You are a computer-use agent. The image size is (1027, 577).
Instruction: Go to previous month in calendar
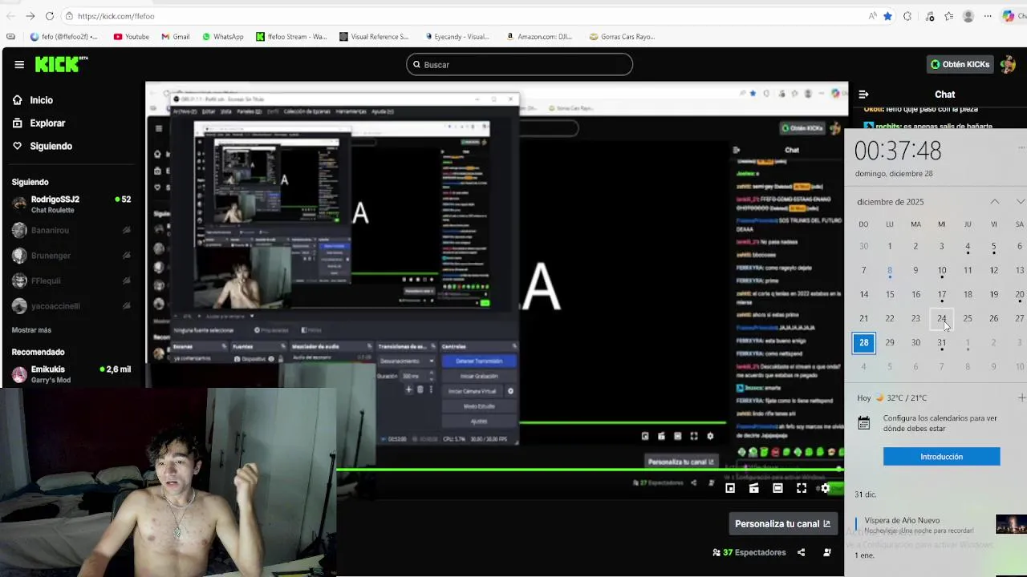click(x=994, y=202)
